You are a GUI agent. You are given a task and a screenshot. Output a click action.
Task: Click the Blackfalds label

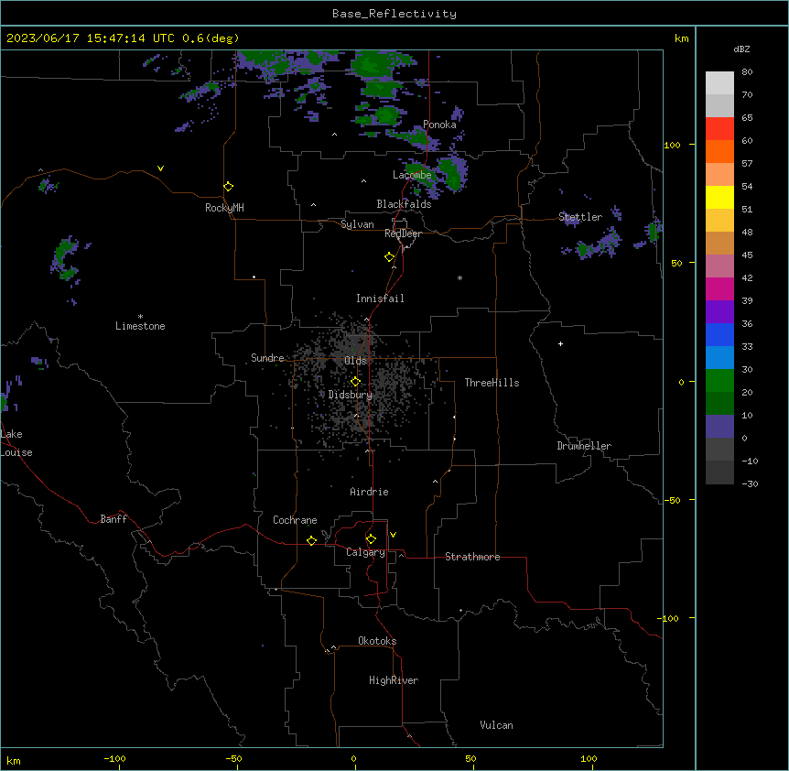point(404,204)
